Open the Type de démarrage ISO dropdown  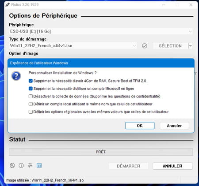click(73, 46)
